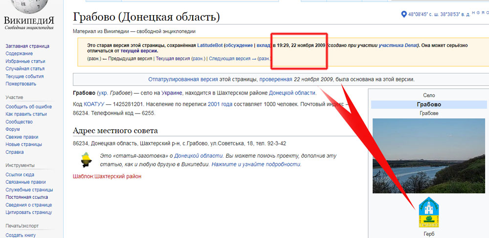Click Создать книгу link
489x238 pixels.
pos(21,235)
